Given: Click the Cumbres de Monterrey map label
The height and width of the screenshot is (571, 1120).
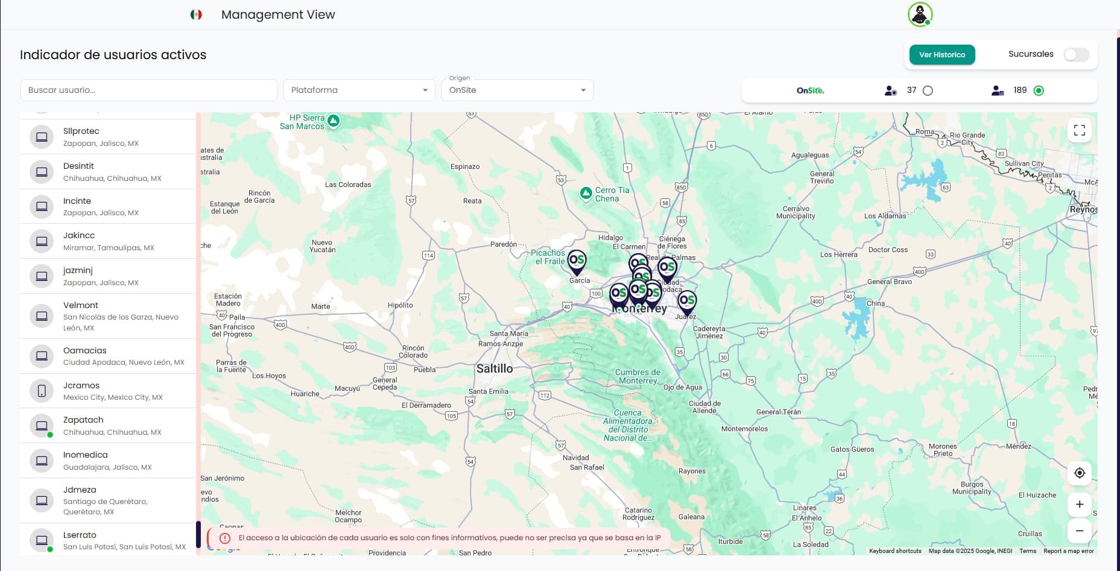Looking at the screenshot, I should (x=638, y=376).
